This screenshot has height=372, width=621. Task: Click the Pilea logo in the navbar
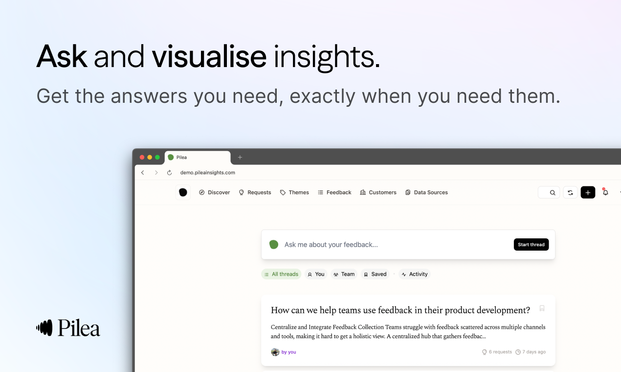coord(183,192)
